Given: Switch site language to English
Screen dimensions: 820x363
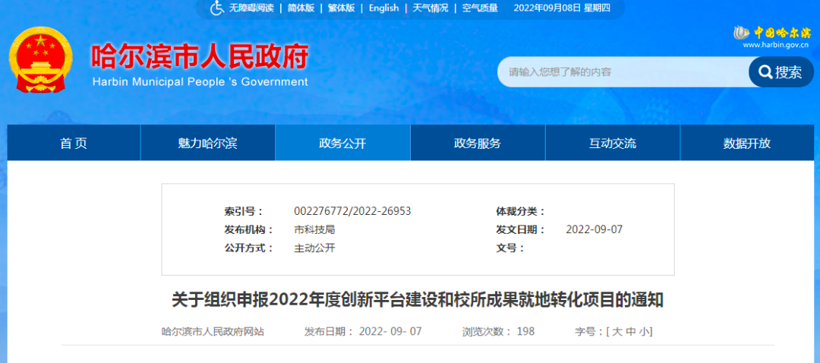Looking at the screenshot, I should tap(383, 8).
